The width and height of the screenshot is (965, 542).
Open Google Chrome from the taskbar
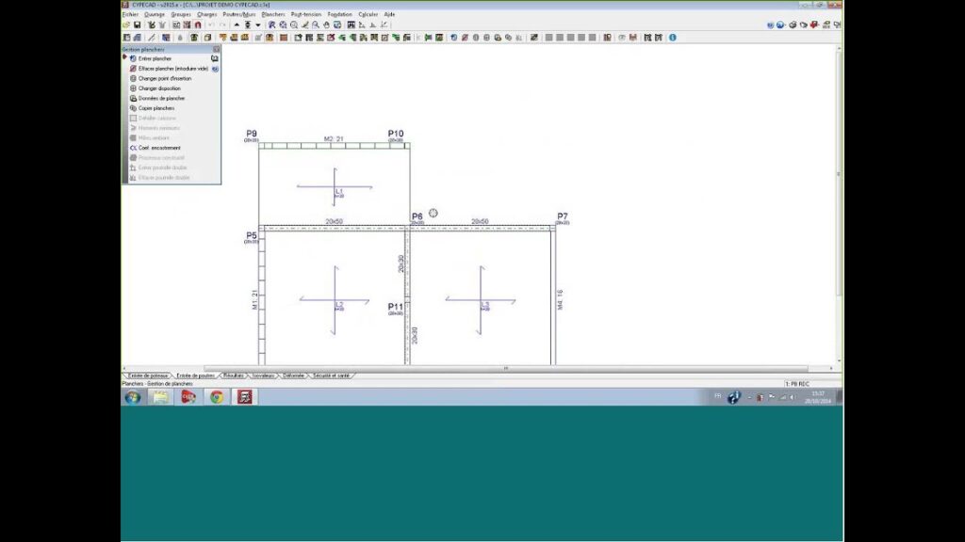pyautogui.click(x=217, y=397)
